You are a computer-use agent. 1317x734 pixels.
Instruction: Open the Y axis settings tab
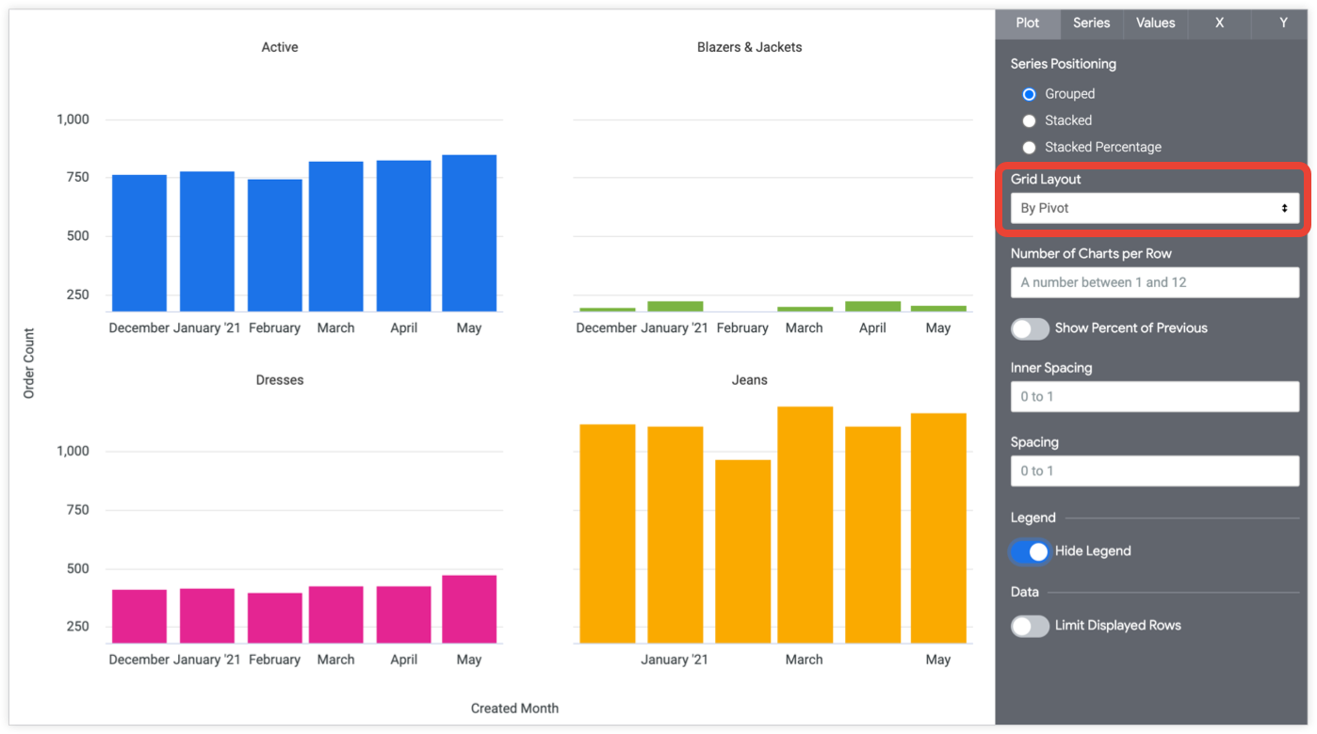coord(1282,24)
